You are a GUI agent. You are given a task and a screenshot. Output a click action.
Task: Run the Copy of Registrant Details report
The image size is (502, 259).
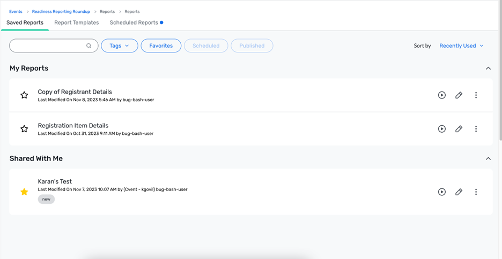442,95
